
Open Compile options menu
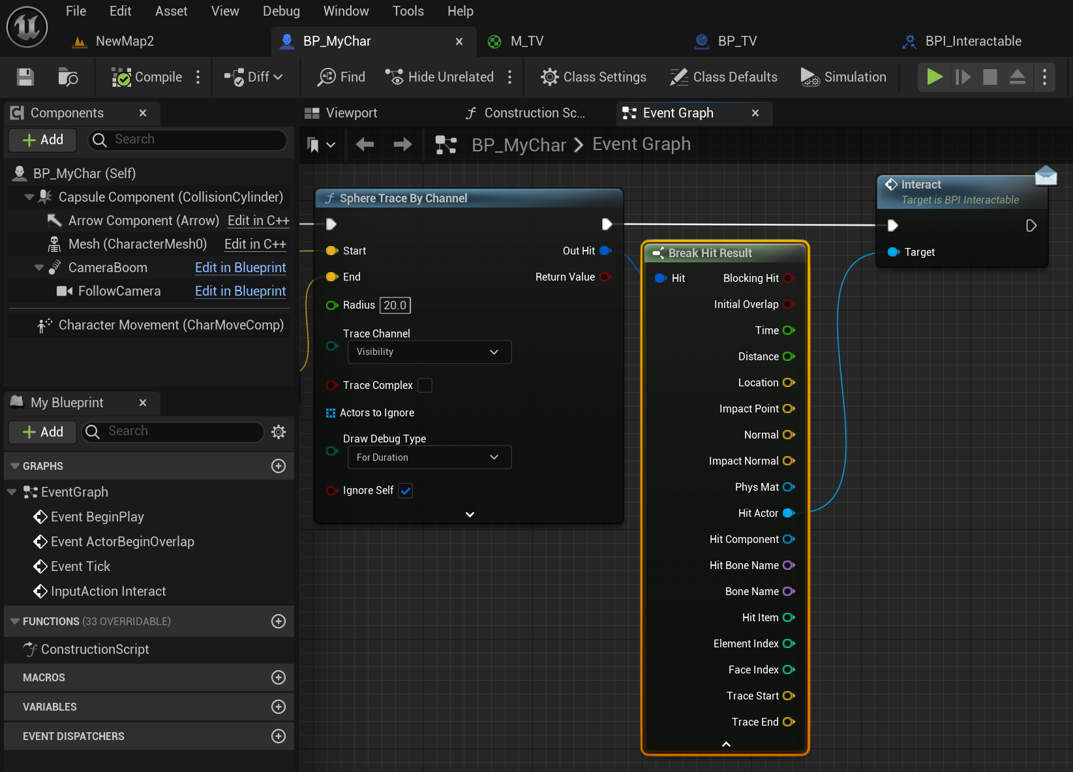click(198, 77)
